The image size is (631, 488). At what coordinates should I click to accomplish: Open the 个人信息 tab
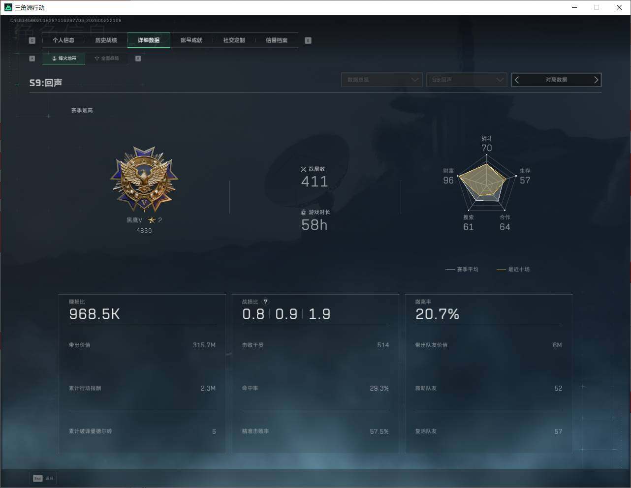tap(63, 40)
